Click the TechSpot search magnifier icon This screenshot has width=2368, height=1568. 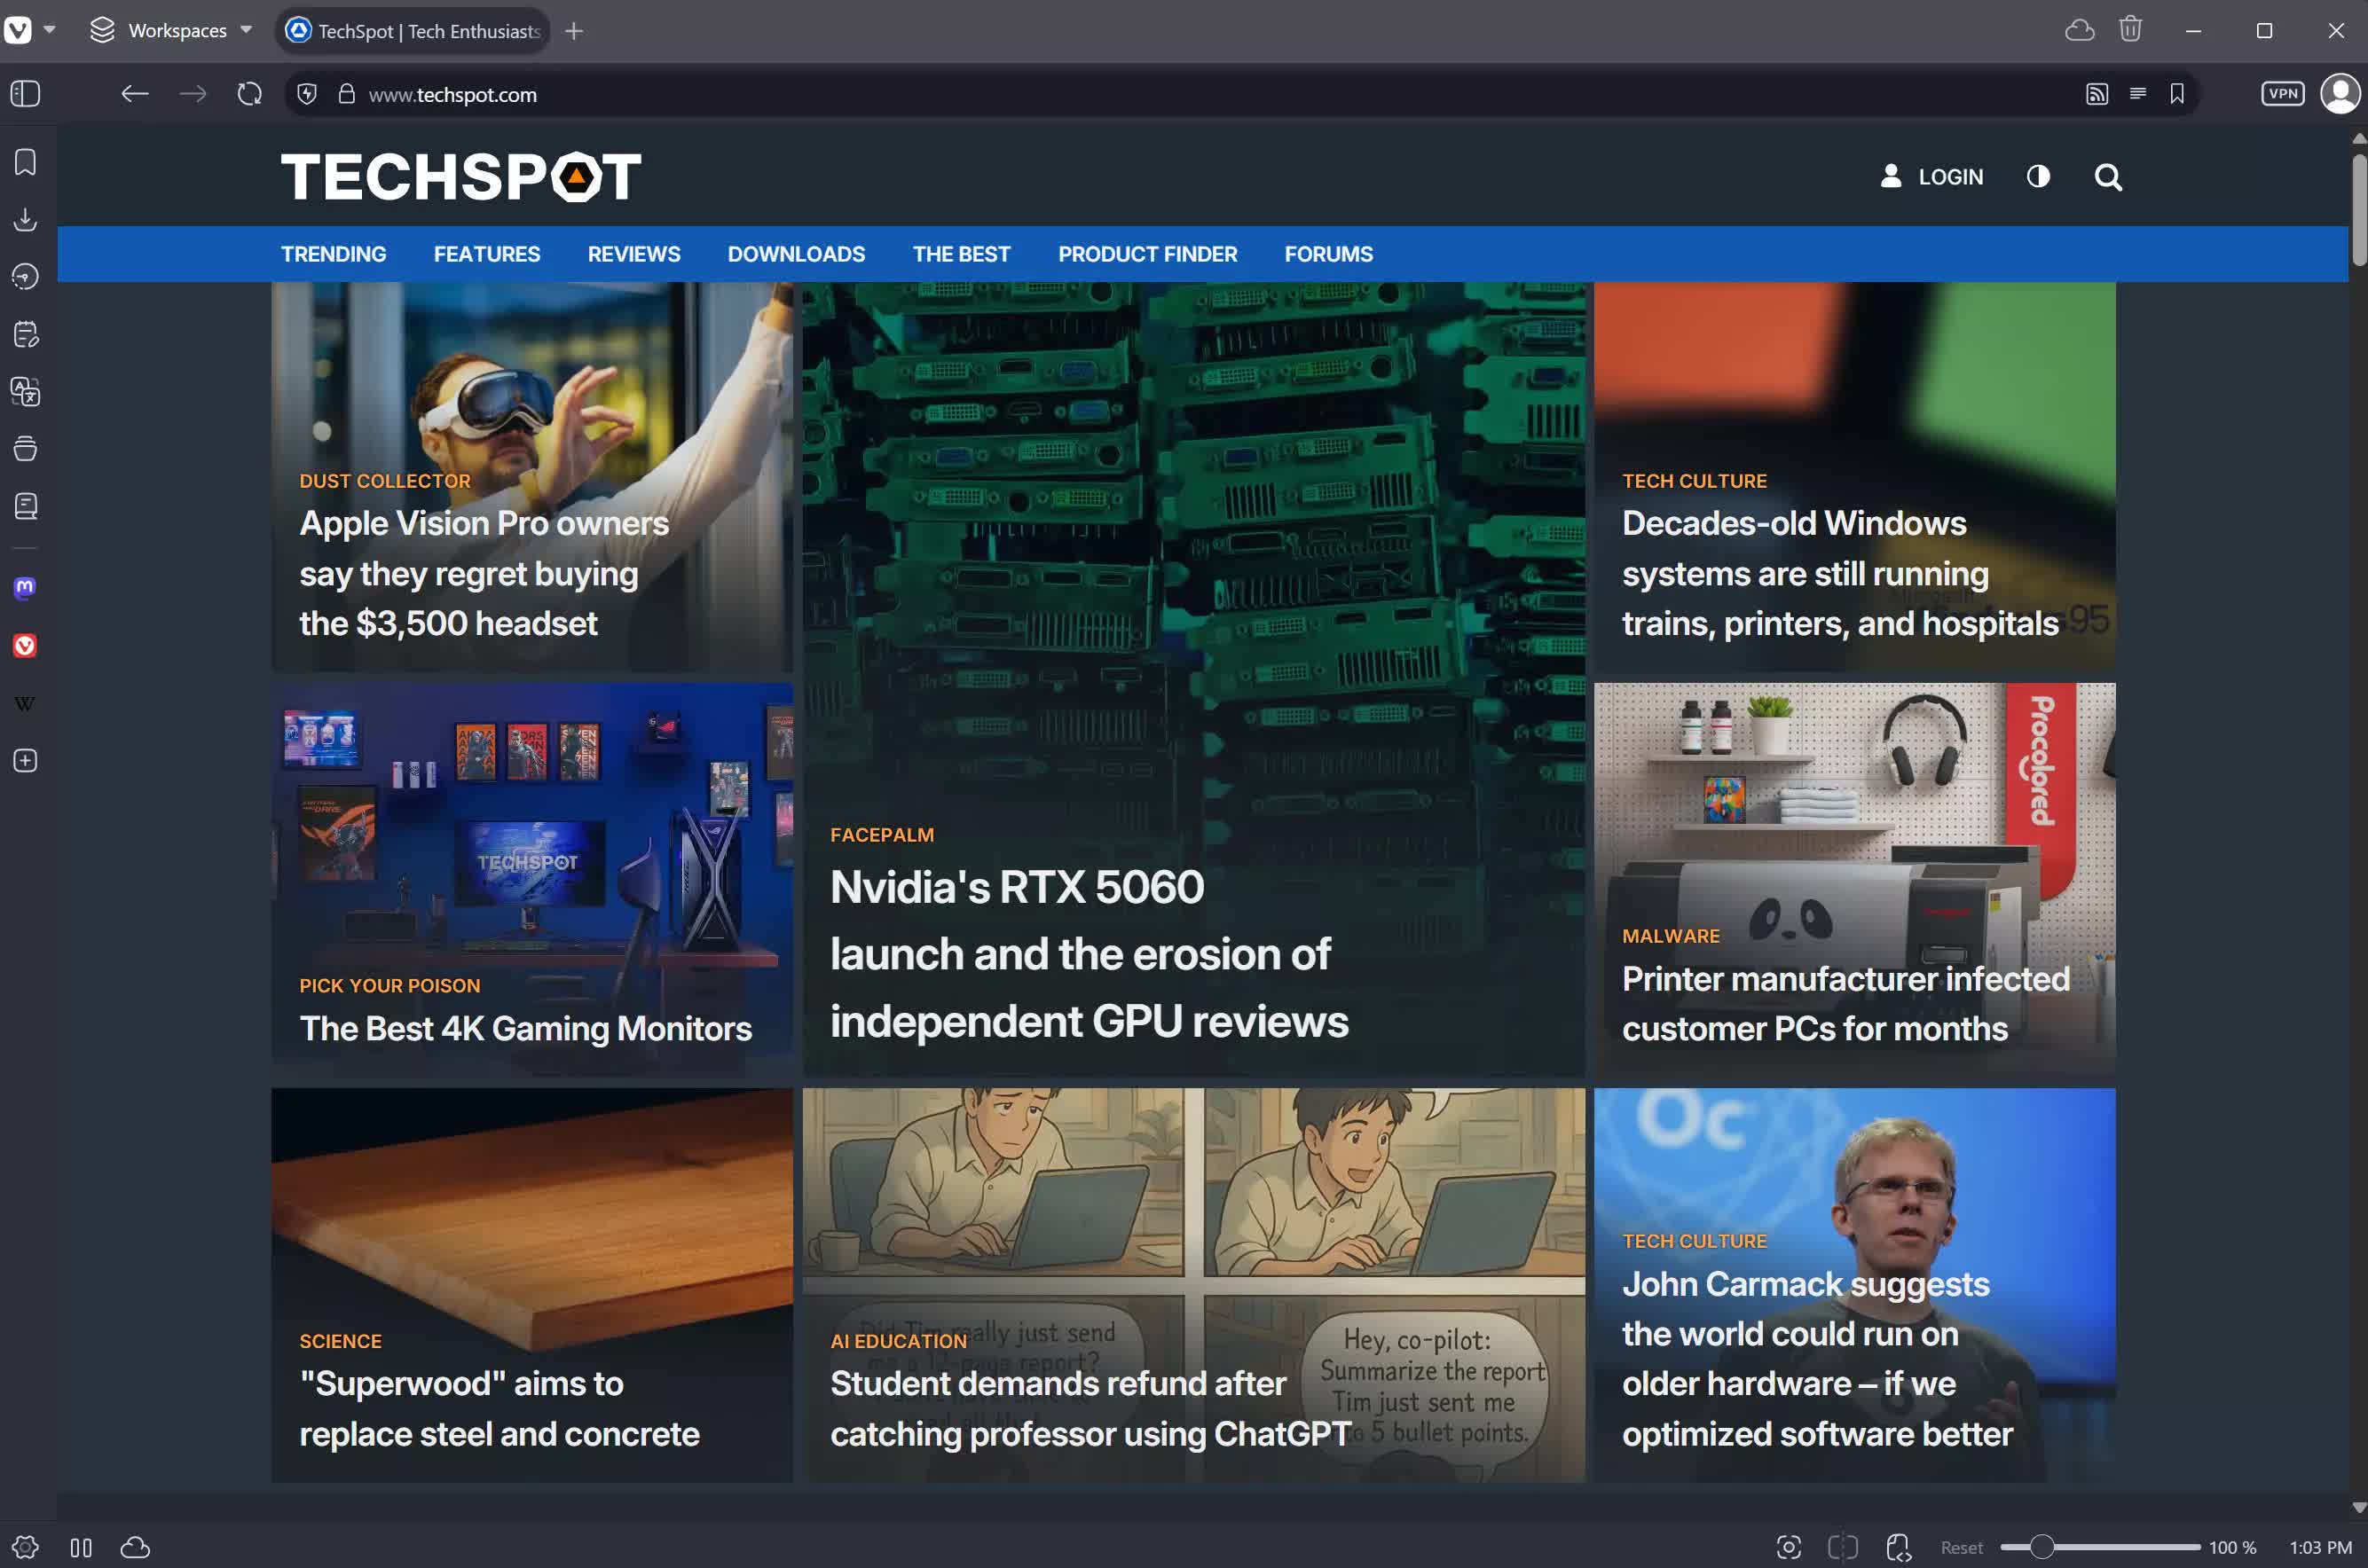[x=2108, y=177]
